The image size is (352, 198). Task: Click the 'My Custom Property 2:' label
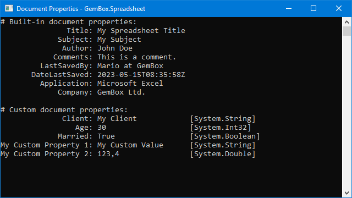(x=46, y=154)
